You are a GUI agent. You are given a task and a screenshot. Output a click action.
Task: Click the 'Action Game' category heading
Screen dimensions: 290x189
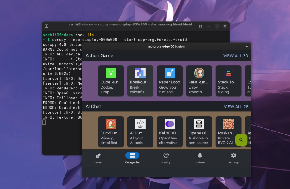[99, 56]
